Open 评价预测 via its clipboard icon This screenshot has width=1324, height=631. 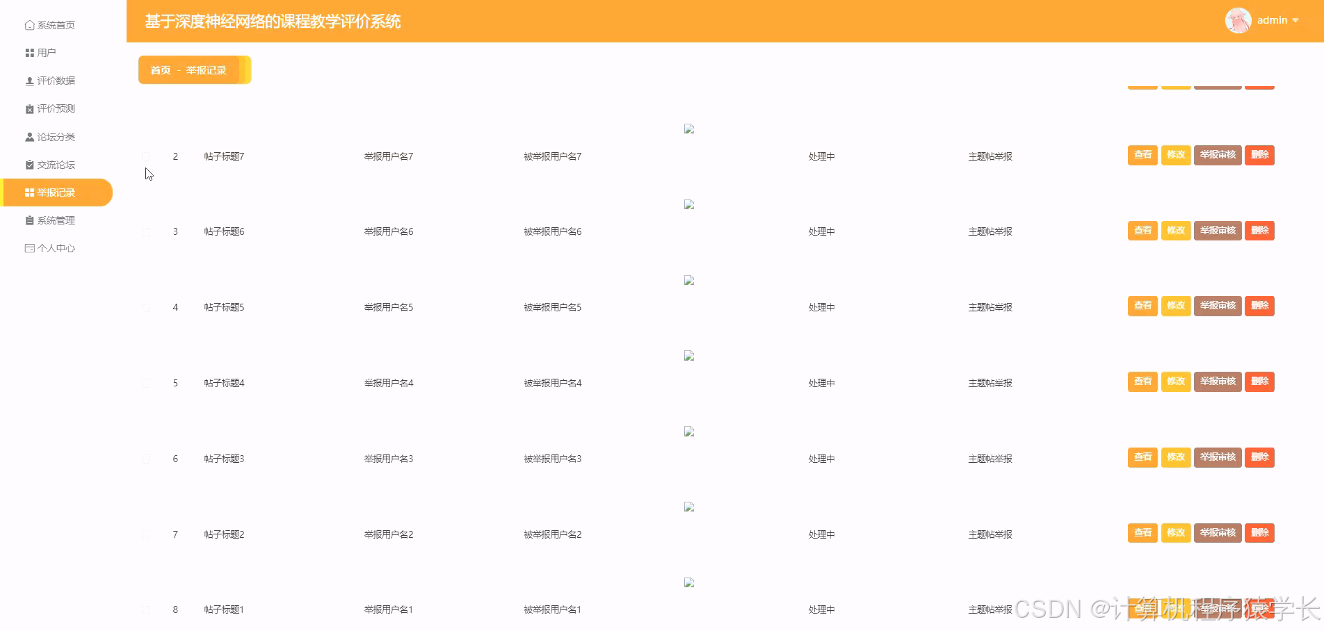point(29,108)
